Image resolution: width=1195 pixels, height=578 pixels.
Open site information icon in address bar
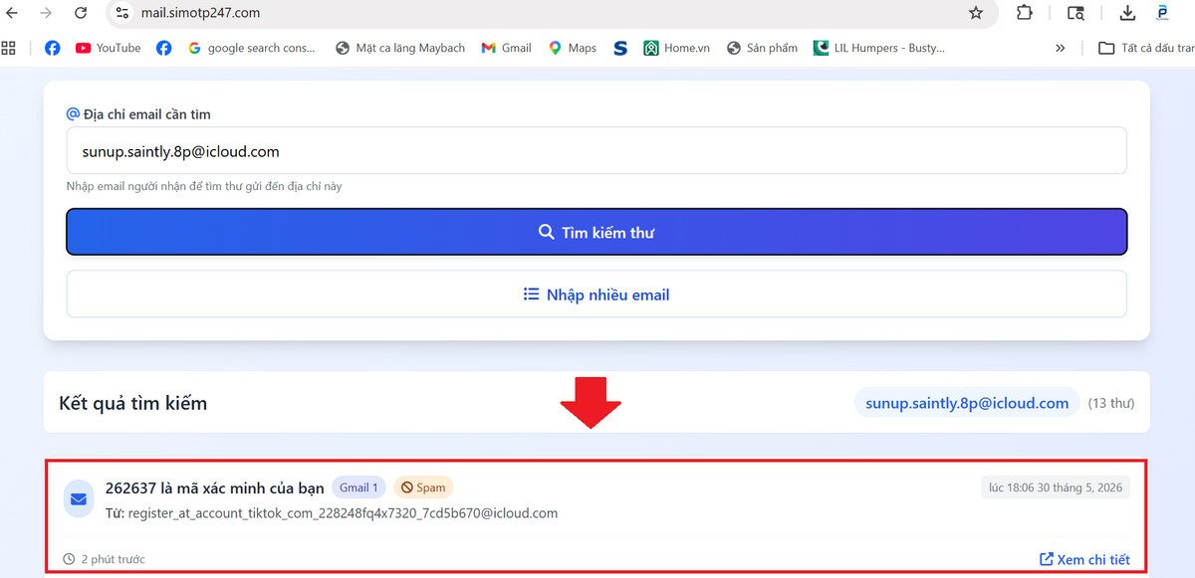[122, 13]
